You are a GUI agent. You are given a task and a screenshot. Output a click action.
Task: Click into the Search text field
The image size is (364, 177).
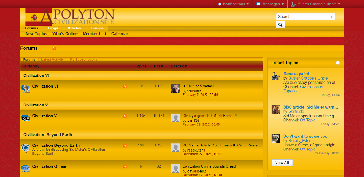pyautogui.click(x=302, y=17)
